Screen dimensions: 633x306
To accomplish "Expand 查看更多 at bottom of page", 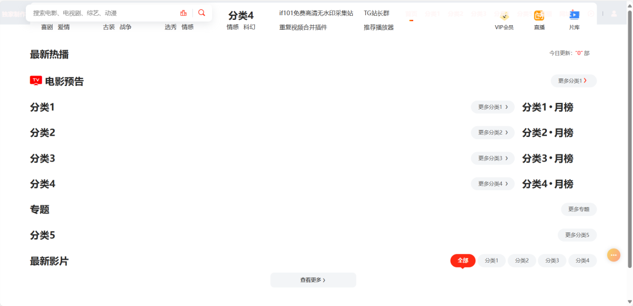I will click(x=313, y=280).
